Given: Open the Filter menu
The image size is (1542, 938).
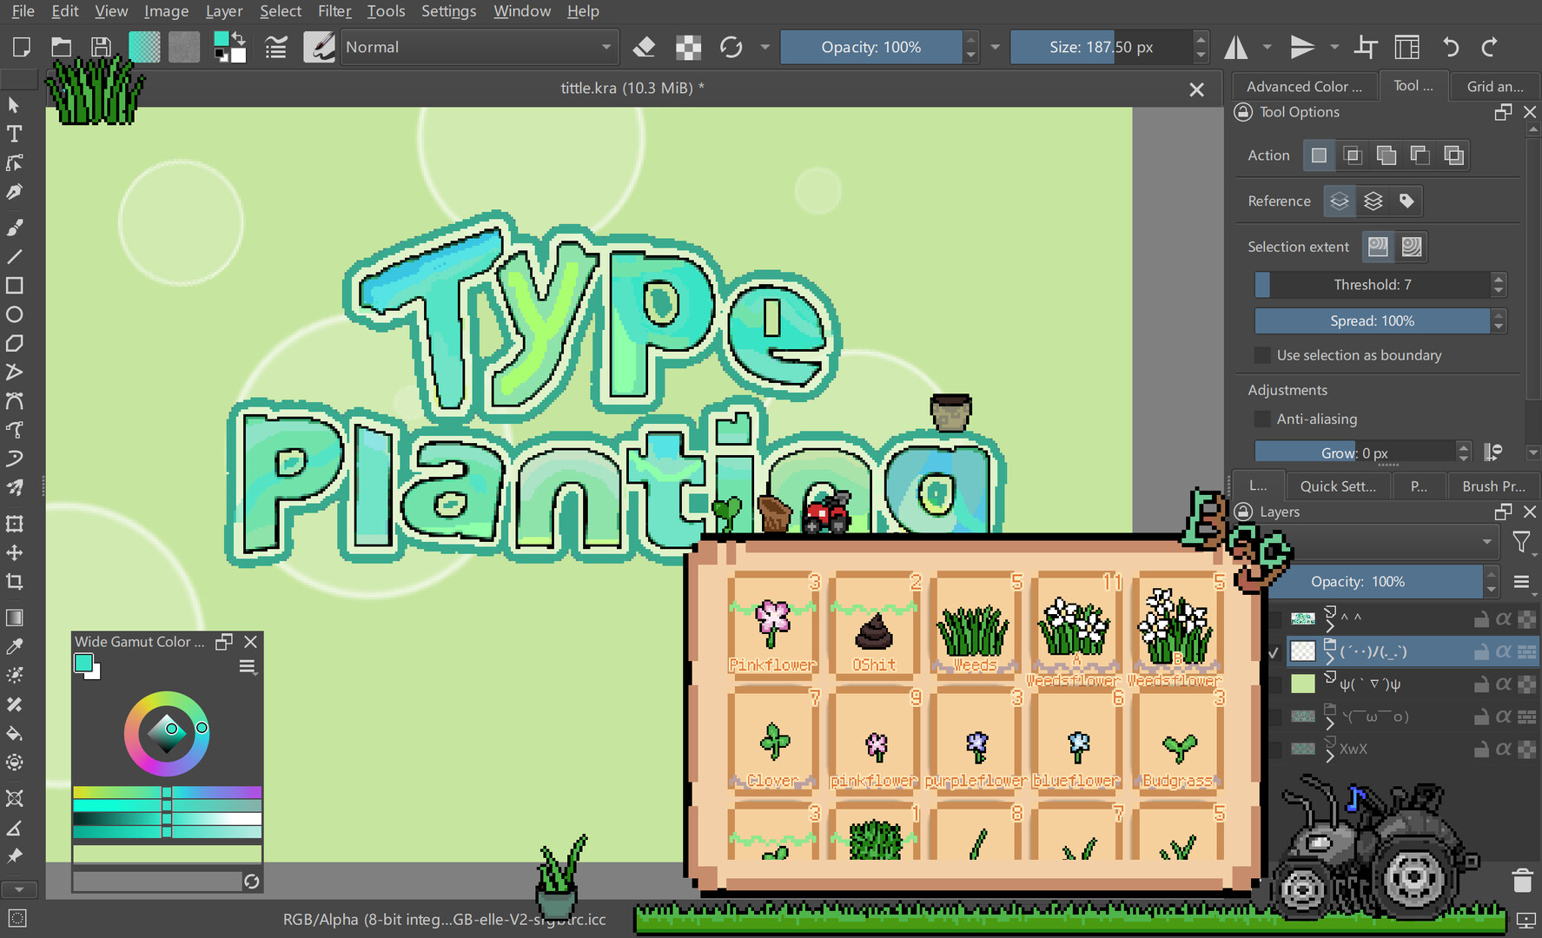Looking at the screenshot, I should [334, 11].
